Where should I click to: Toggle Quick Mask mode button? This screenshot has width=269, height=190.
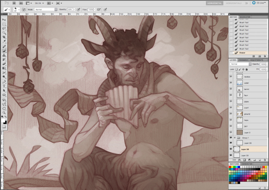pyautogui.click(x=4, y=127)
